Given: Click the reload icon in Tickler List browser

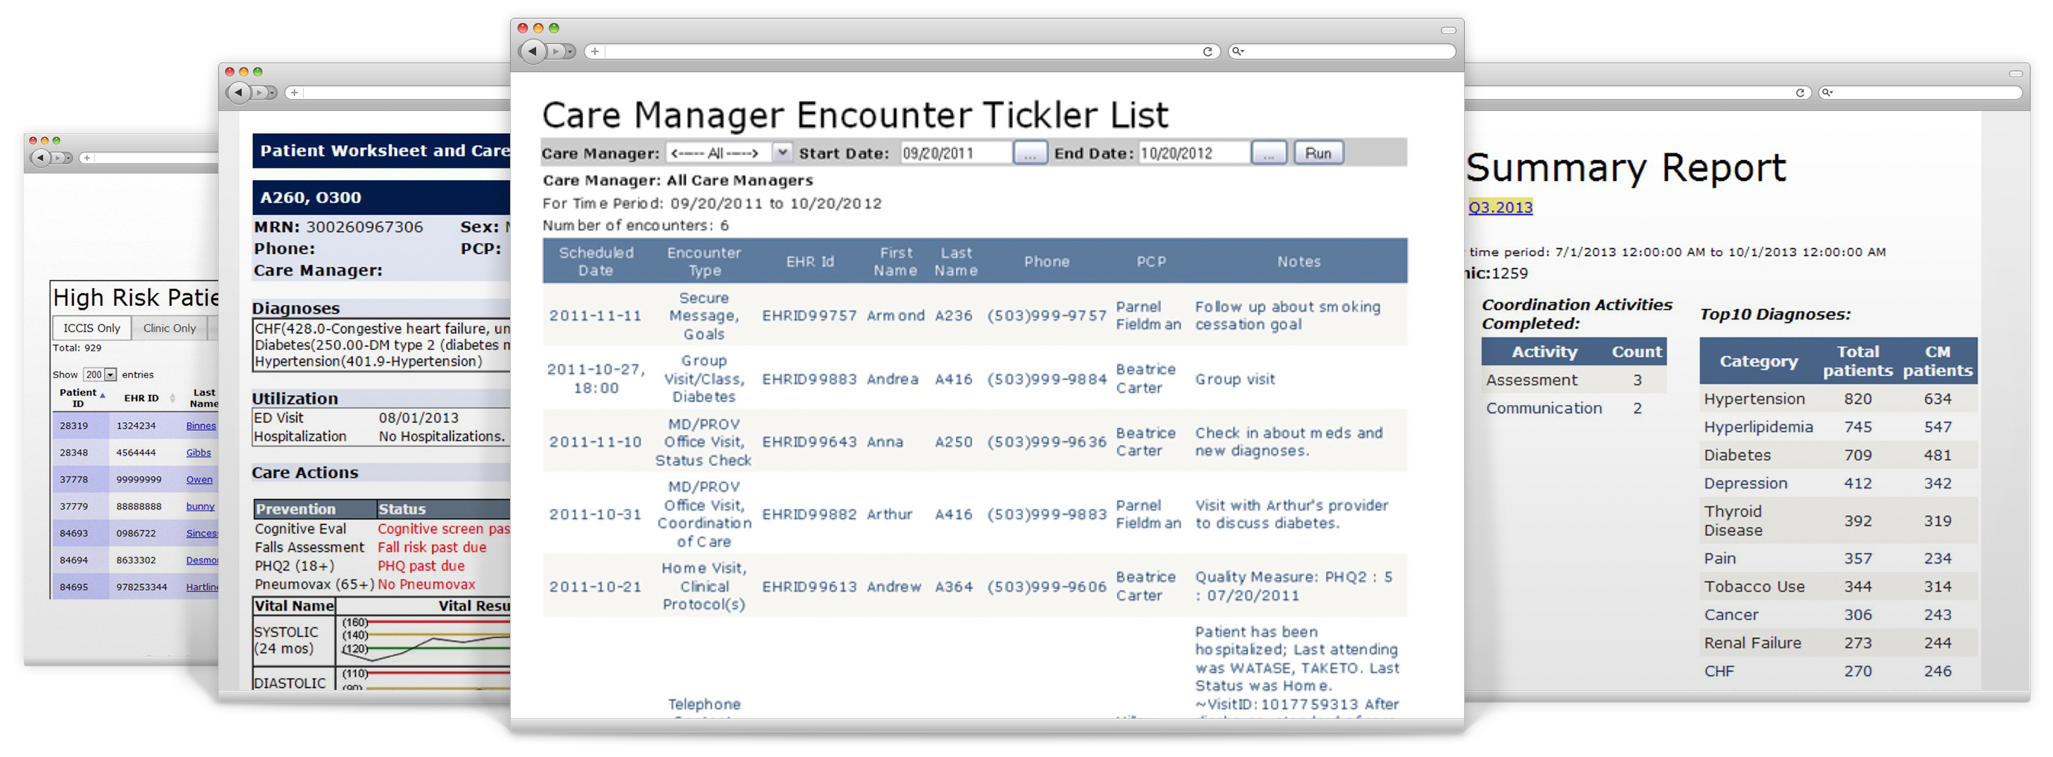Looking at the screenshot, I should point(1207,51).
